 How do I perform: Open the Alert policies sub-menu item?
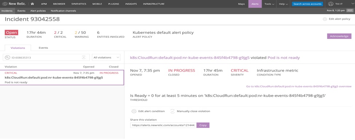tap(38, 11)
